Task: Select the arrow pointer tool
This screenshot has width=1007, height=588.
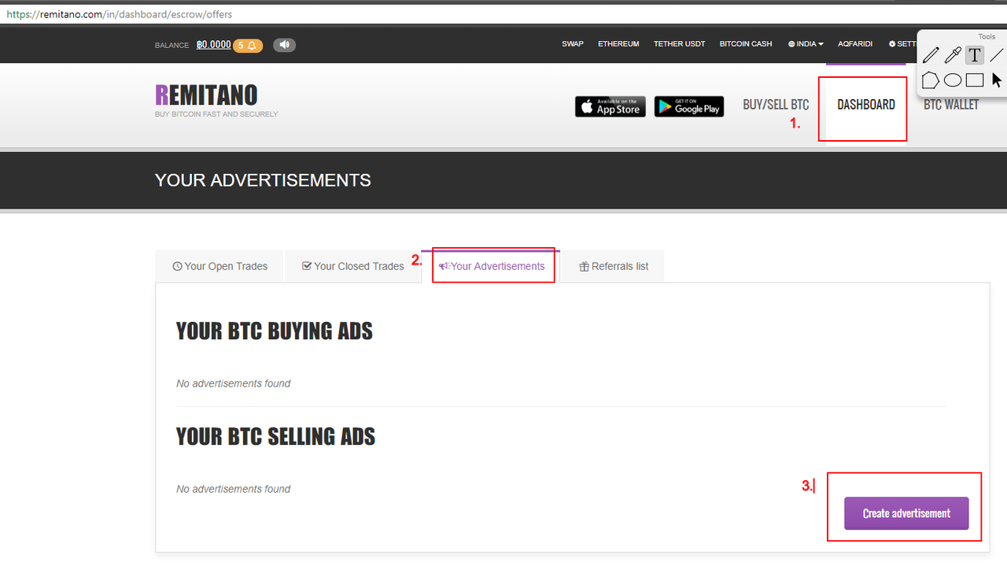Action: [x=997, y=80]
